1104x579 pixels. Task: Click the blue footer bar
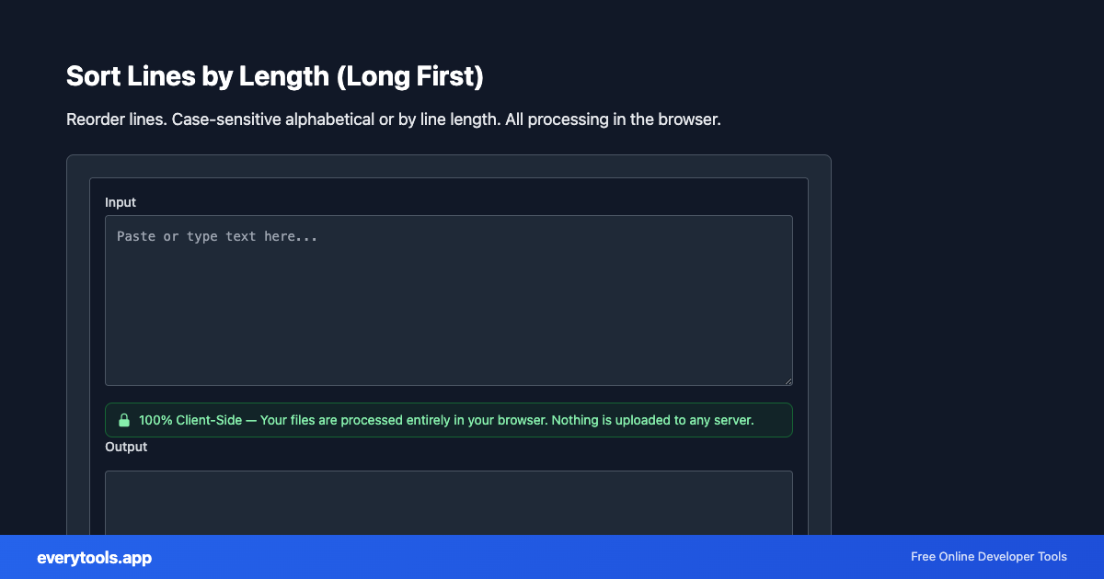pyautogui.click(x=552, y=557)
